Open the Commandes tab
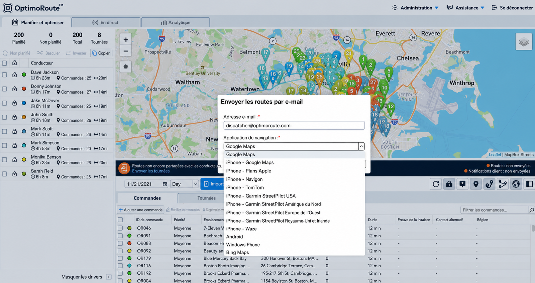The width and height of the screenshot is (535, 283). point(147,198)
